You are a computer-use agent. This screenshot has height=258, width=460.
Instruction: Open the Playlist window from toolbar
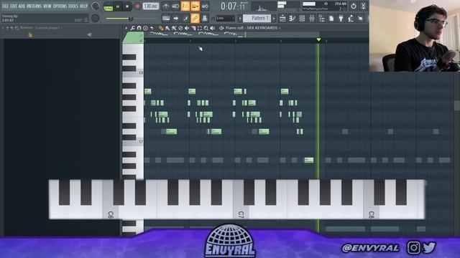282,18
